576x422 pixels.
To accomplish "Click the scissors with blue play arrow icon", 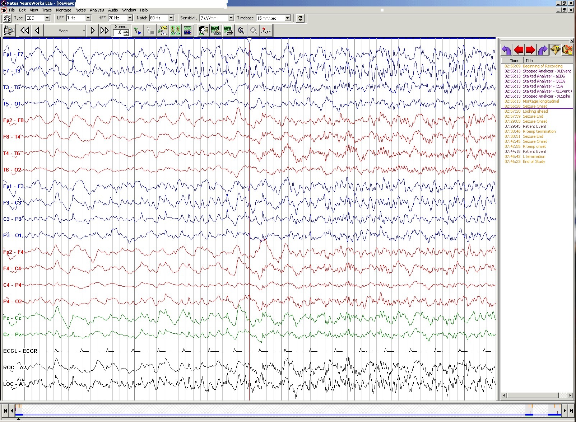I will coord(138,31).
